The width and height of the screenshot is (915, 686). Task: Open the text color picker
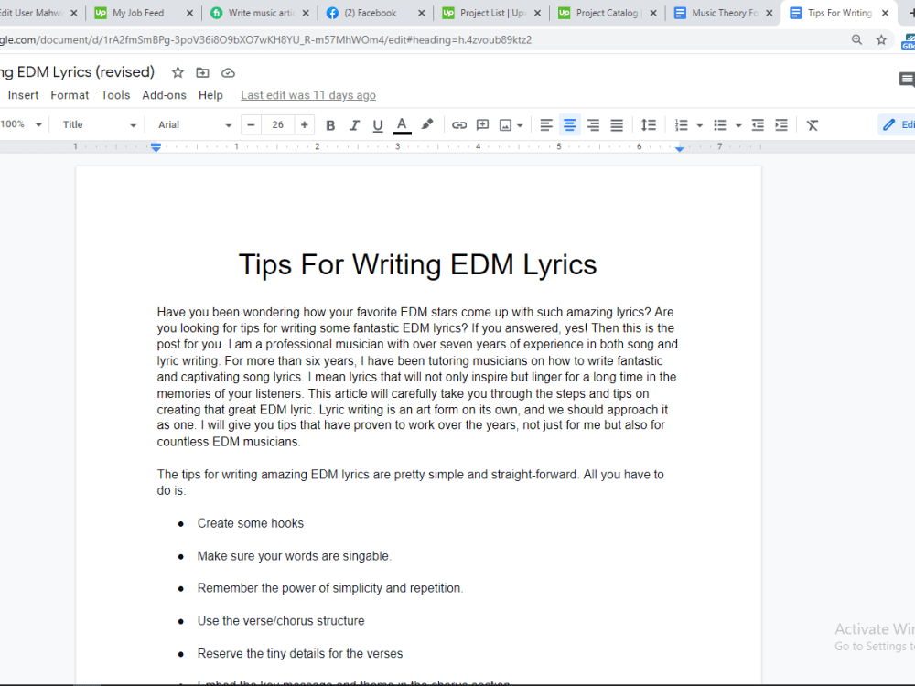click(402, 124)
